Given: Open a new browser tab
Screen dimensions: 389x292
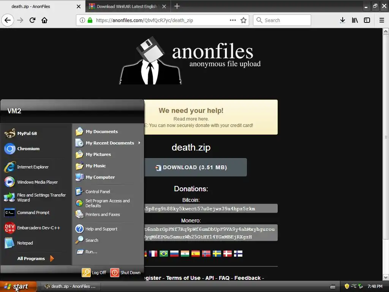Looking at the screenshot, I should (x=177, y=6).
